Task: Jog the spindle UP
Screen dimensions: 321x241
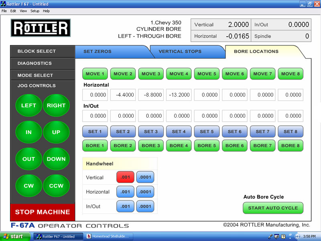Action: [x=56, y=132]
